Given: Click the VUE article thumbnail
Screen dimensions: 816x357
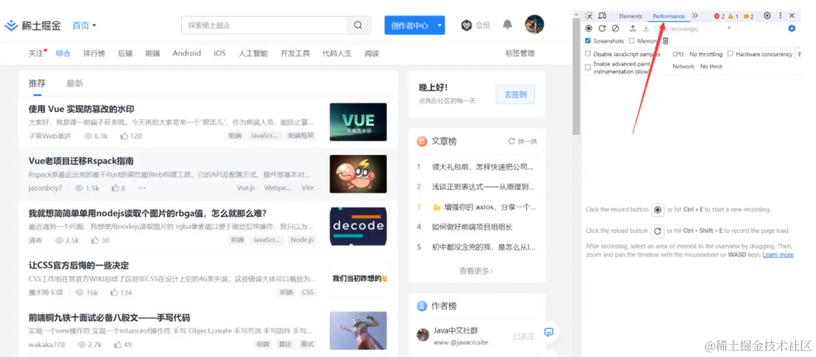Looking at the screenshot, I should tap(358, 121).
